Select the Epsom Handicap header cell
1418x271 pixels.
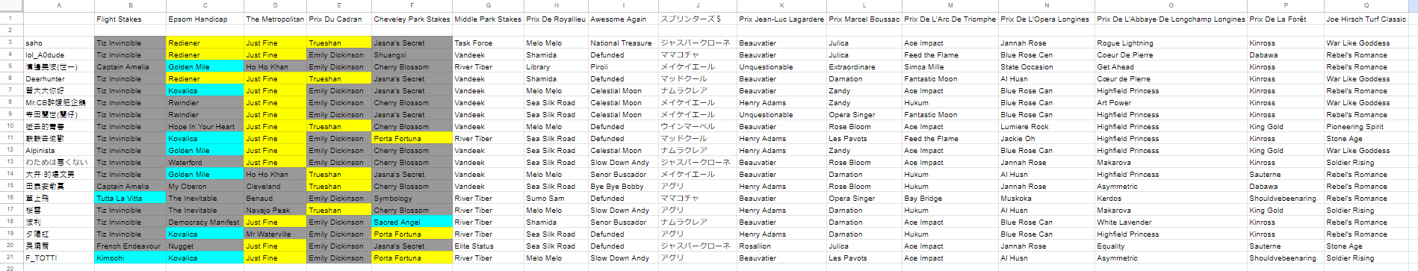pos(205,19)
